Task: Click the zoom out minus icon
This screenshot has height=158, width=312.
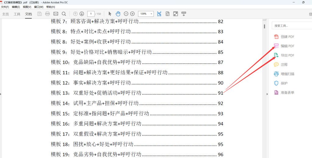Action: point(126,14)
